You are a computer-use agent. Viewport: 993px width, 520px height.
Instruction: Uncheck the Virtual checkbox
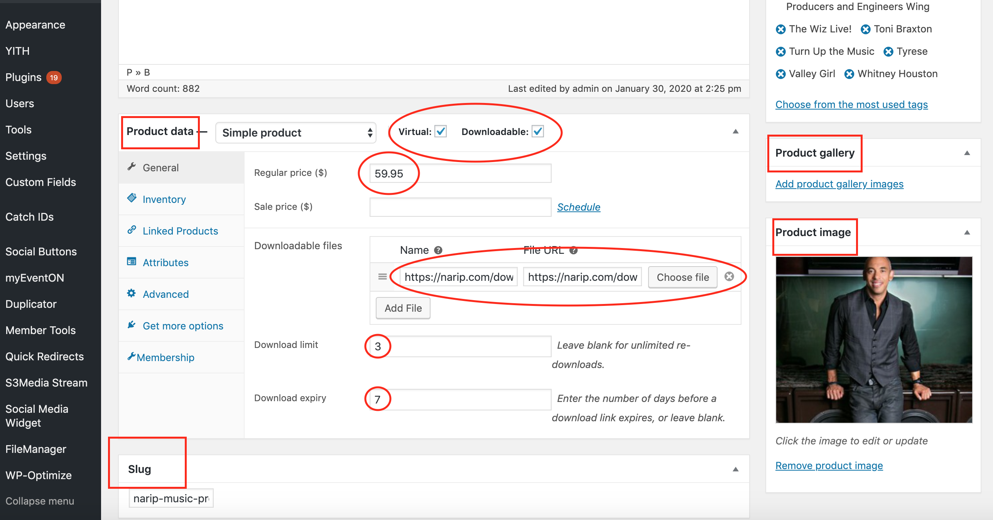(x=441, y=132)
